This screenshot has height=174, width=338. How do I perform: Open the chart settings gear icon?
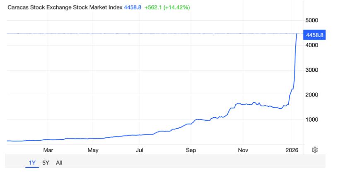pos(315,150)
